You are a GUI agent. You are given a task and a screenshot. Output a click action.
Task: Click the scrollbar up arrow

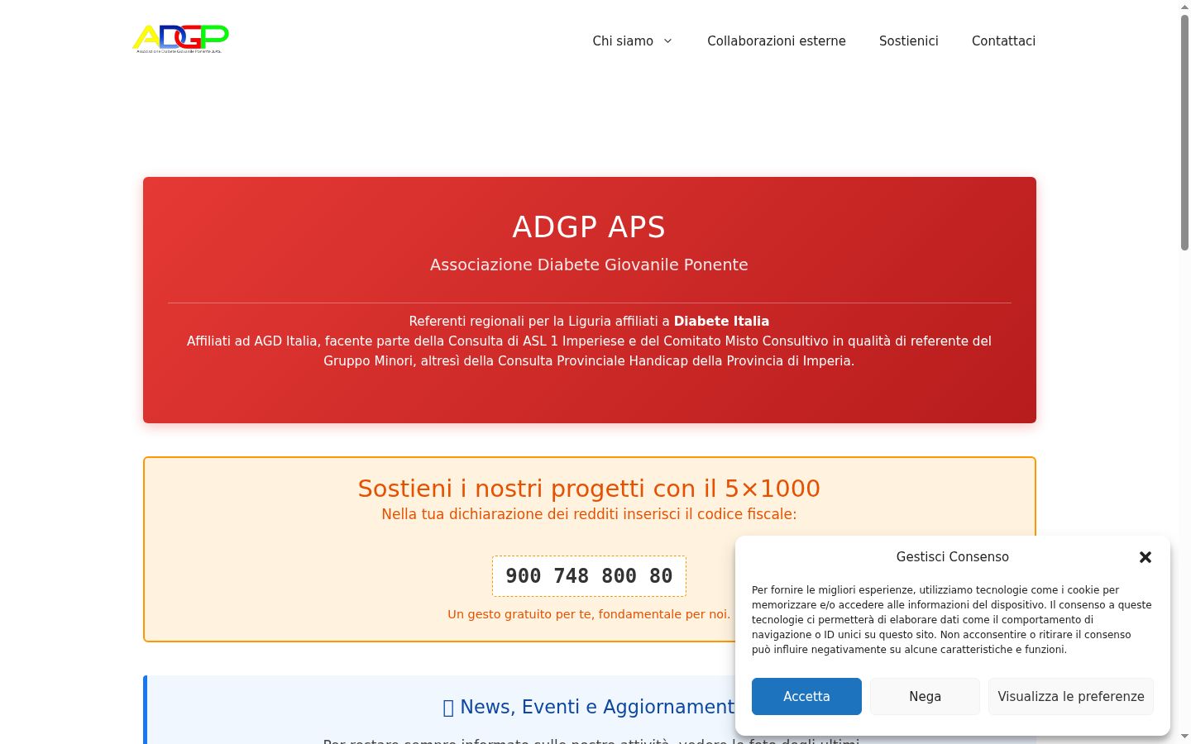pyautogui.click(x=1184, y=7)
